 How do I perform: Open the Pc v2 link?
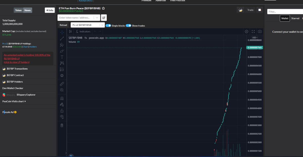click(5, 43)
